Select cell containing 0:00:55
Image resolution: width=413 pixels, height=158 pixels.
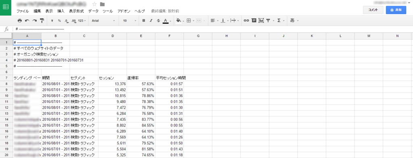[169, 125]
